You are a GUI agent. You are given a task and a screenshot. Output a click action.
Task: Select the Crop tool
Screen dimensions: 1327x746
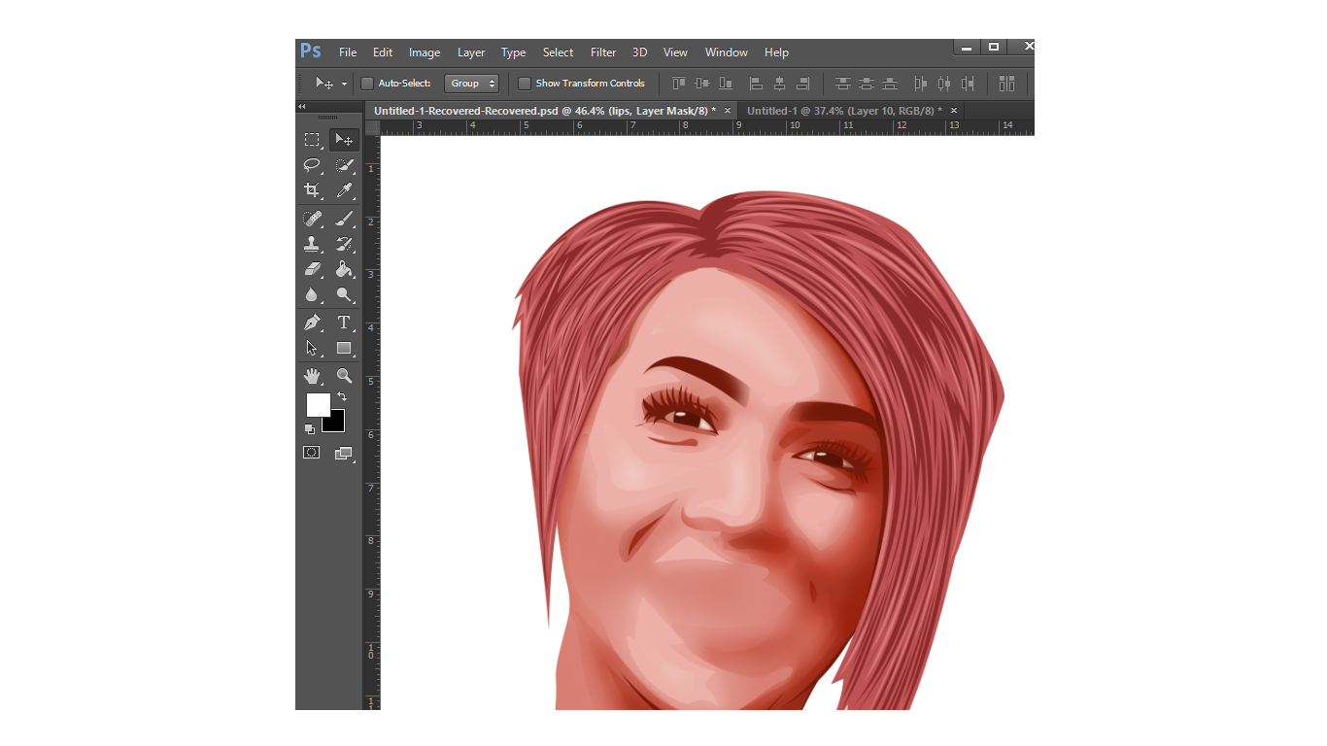pyautogui.click(x=312, y=190)
